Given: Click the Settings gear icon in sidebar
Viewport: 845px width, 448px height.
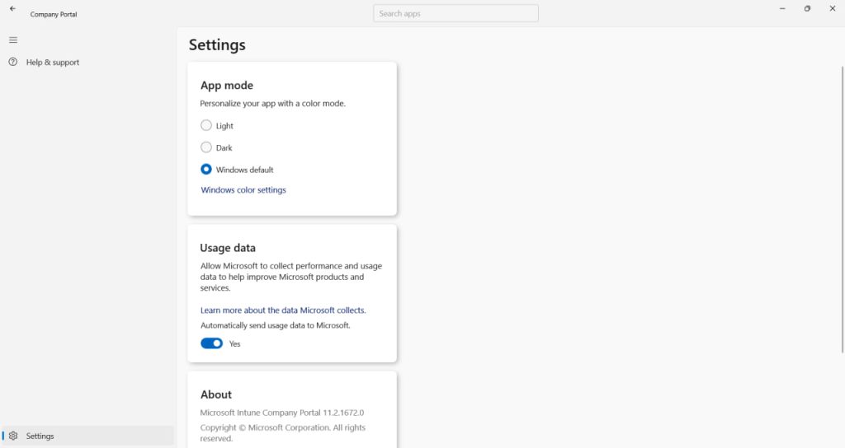Looking at the screenshot, I should (x=12, y=436).
